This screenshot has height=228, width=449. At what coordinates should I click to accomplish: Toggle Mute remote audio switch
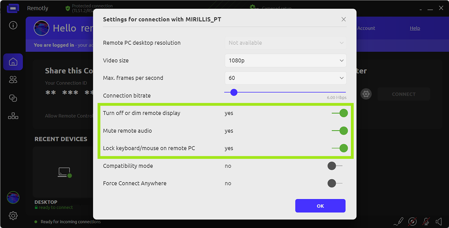[340, 131]
